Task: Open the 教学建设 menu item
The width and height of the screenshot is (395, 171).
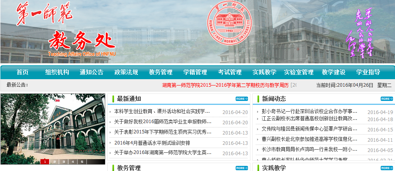Action: click(333, 72)
